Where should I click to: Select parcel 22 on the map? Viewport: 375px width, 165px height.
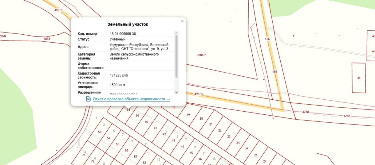point(220,130)
